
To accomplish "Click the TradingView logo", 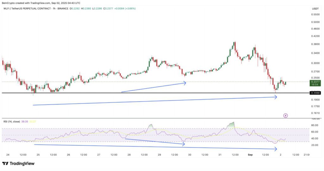I will (x=18, y=163).
